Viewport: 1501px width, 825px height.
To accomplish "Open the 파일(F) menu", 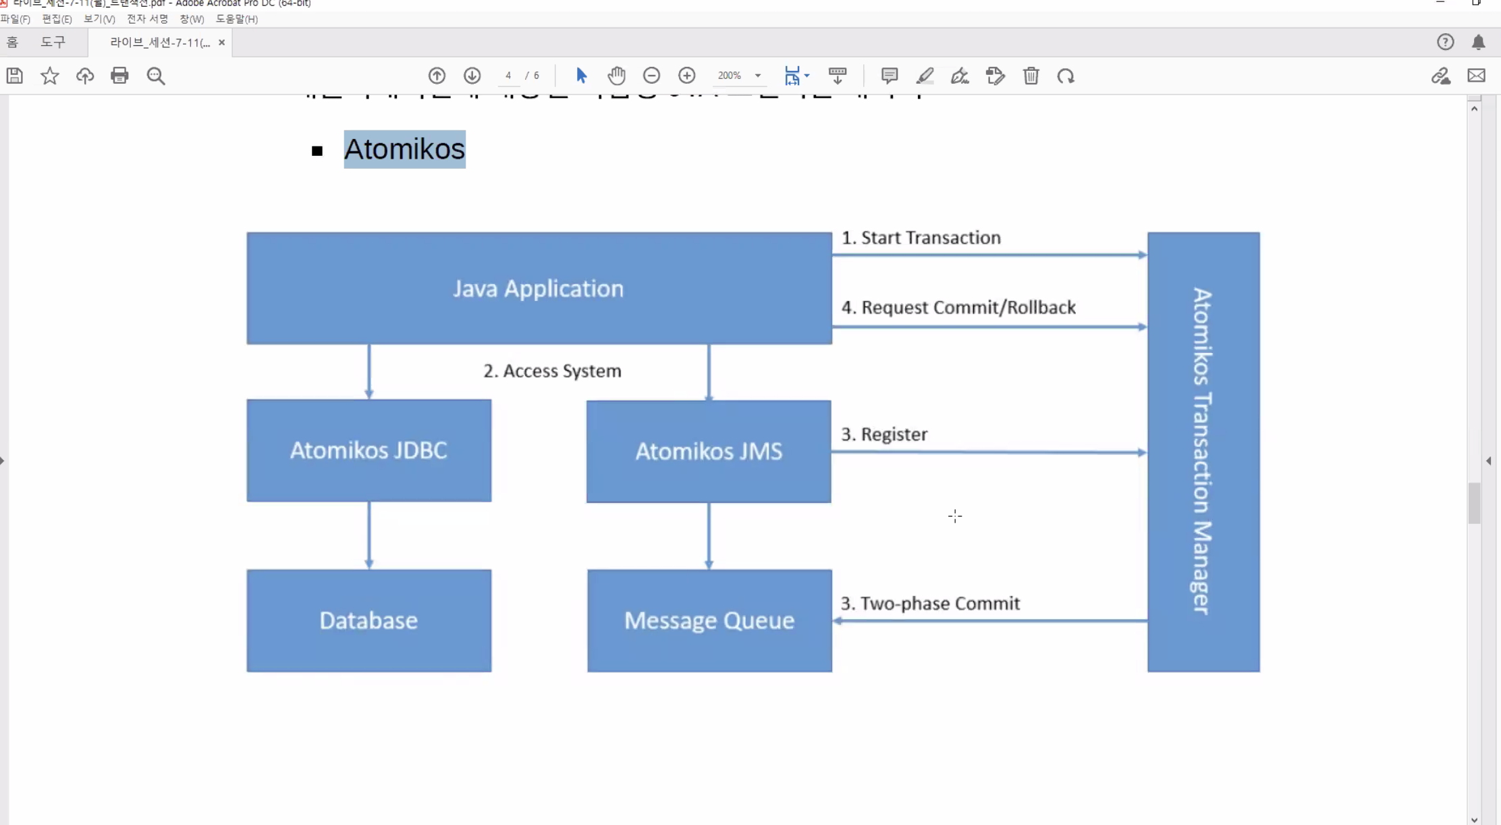I will pos(16,19).
